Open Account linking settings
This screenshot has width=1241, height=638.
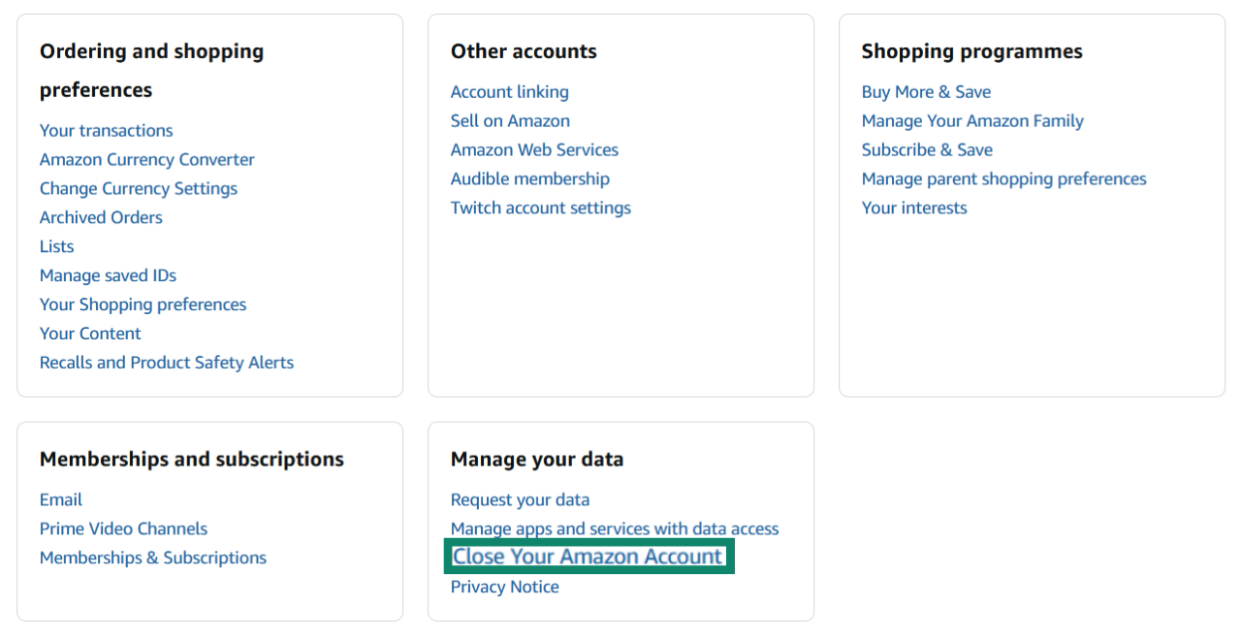(x=509, y=91)
